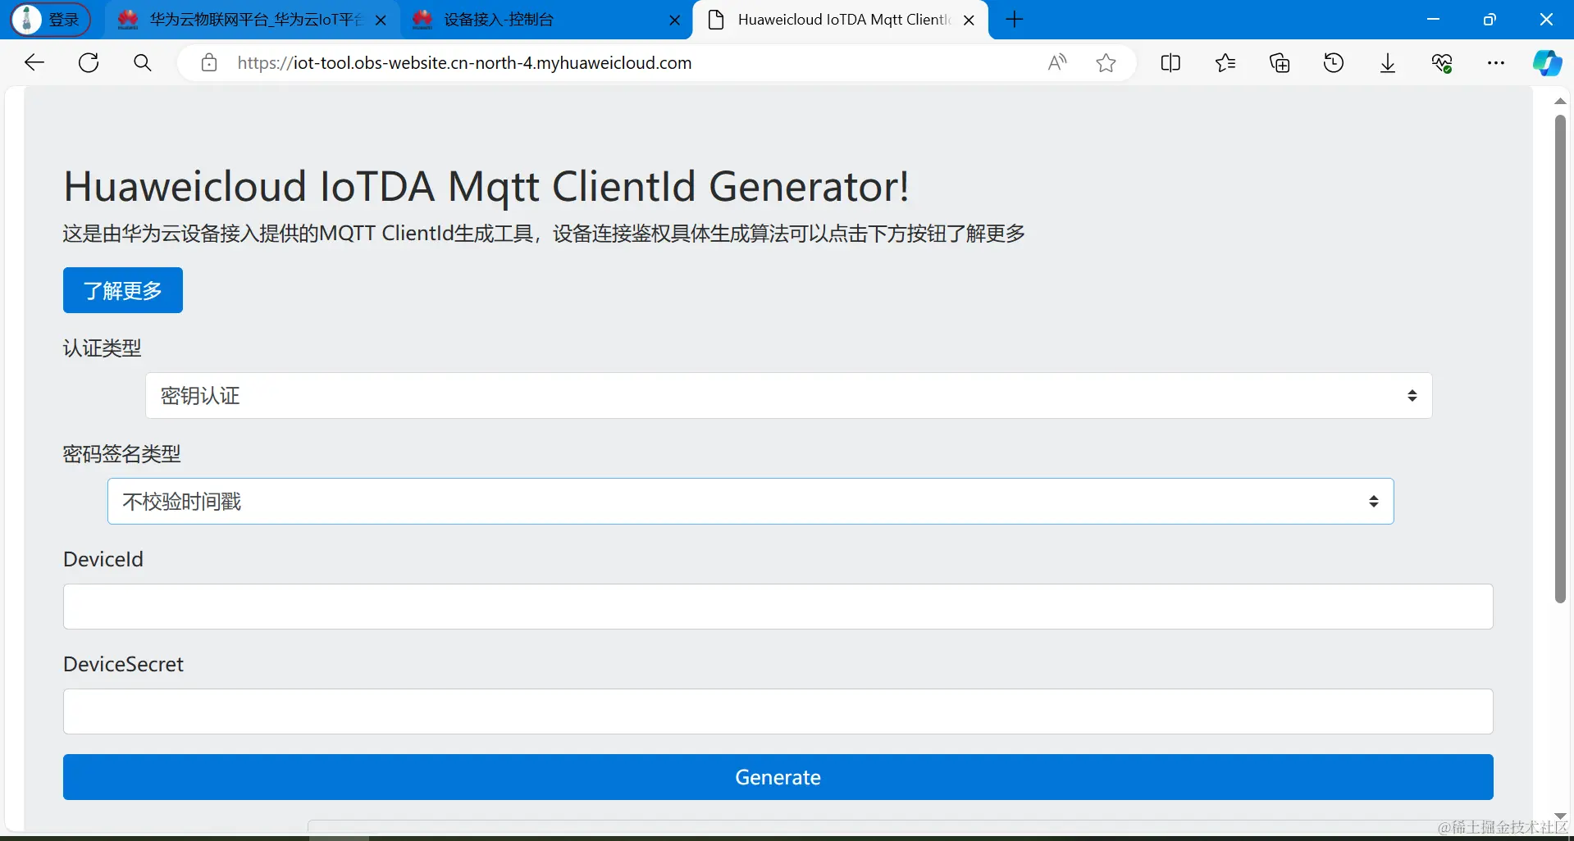This screenshot has width=1574, height=841.
Task: Go back using the browser back arrow
Action: [x=34, y=62]
